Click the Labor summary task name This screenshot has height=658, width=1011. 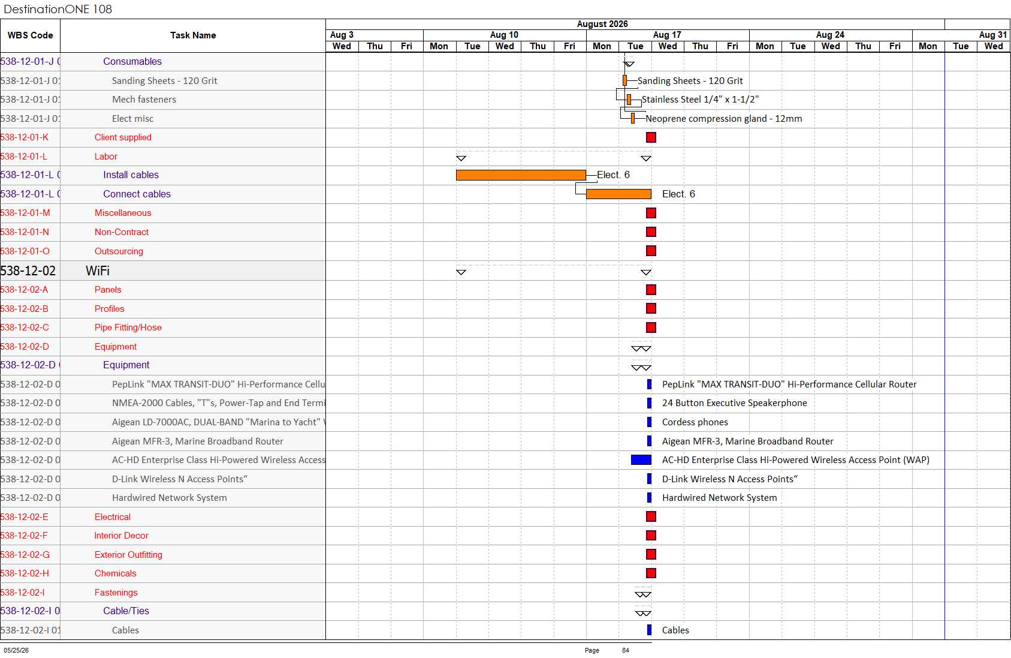click(106, 157)
